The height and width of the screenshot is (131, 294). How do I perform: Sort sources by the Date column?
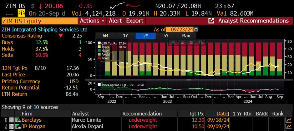223,114
